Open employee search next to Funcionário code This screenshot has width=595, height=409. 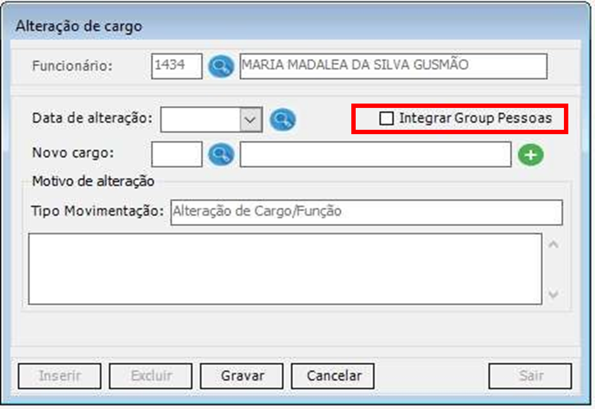click(x=220, y=66)
